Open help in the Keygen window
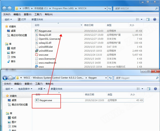The image size is (160, 131). pos(155,89)
